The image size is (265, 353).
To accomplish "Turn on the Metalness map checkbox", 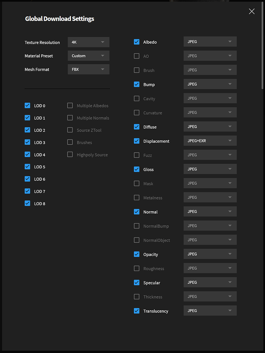I will tap(137, 198).
